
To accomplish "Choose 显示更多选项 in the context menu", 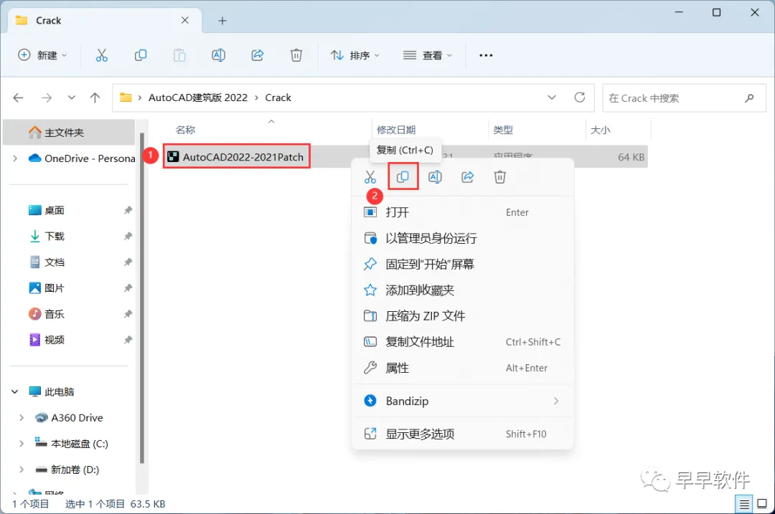I will tap(463, 434).
